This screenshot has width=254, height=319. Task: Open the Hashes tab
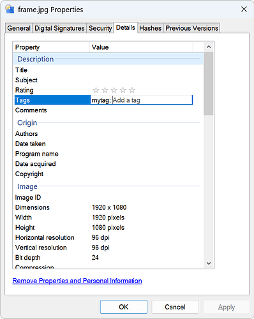(151, 28)
